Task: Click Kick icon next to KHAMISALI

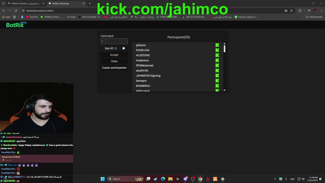Action: click(217, 86)
